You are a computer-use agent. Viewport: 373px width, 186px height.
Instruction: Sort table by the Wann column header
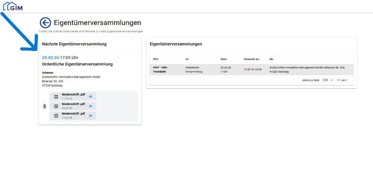pyautogui.click(x=223, y=59)
